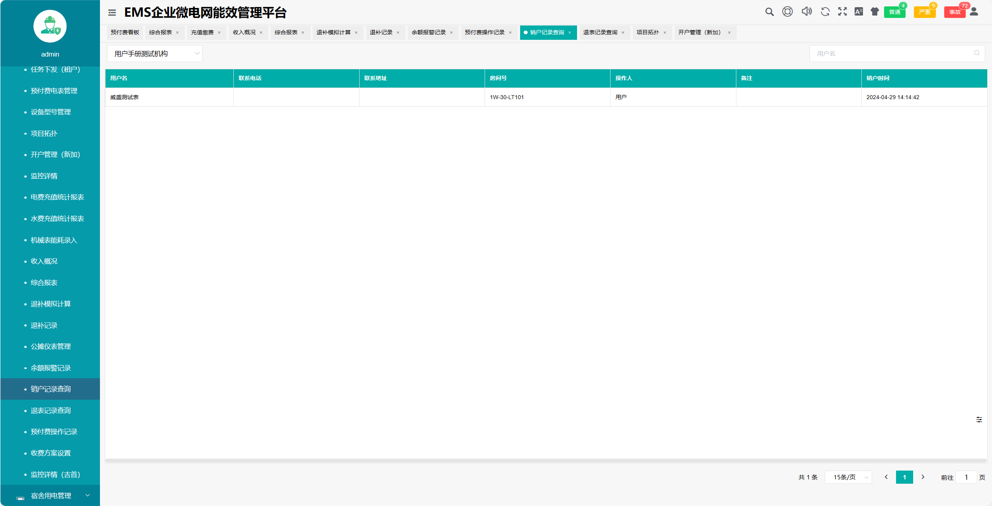Viewport: 992px width, 506px height.
Task: Open the 15条/页 page size dropdown
Action: (848, 477)
